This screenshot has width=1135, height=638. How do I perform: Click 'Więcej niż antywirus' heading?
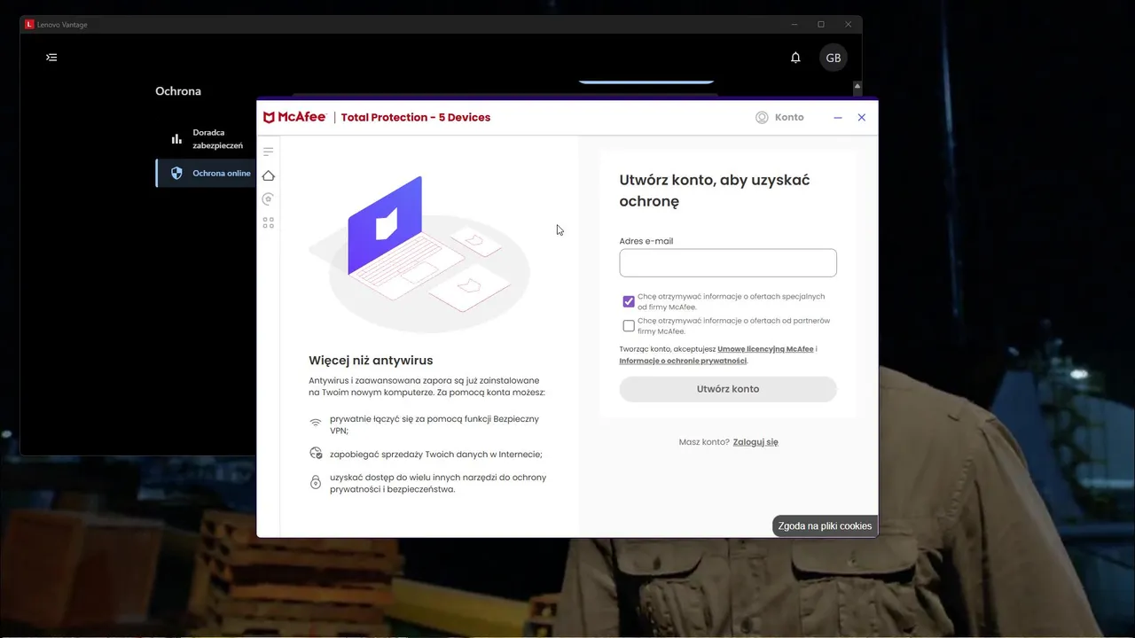coord(371,361)
